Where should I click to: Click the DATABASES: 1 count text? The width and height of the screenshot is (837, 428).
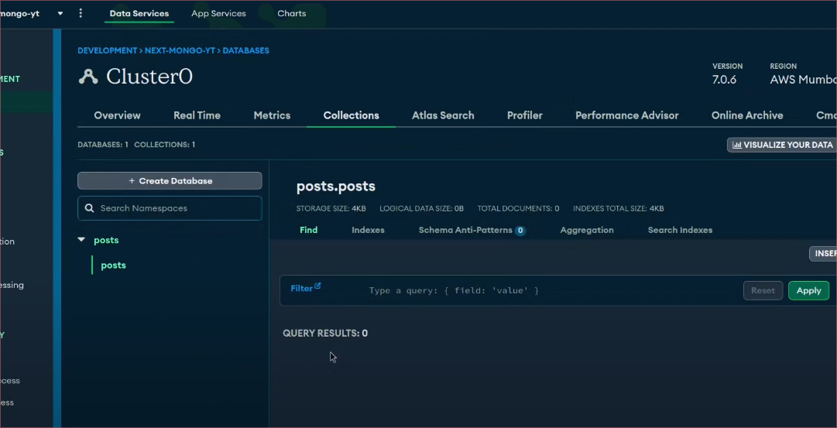103,145
